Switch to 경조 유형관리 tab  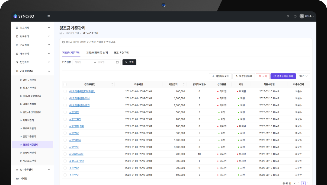pyautogui.click(x=121, y=53)
